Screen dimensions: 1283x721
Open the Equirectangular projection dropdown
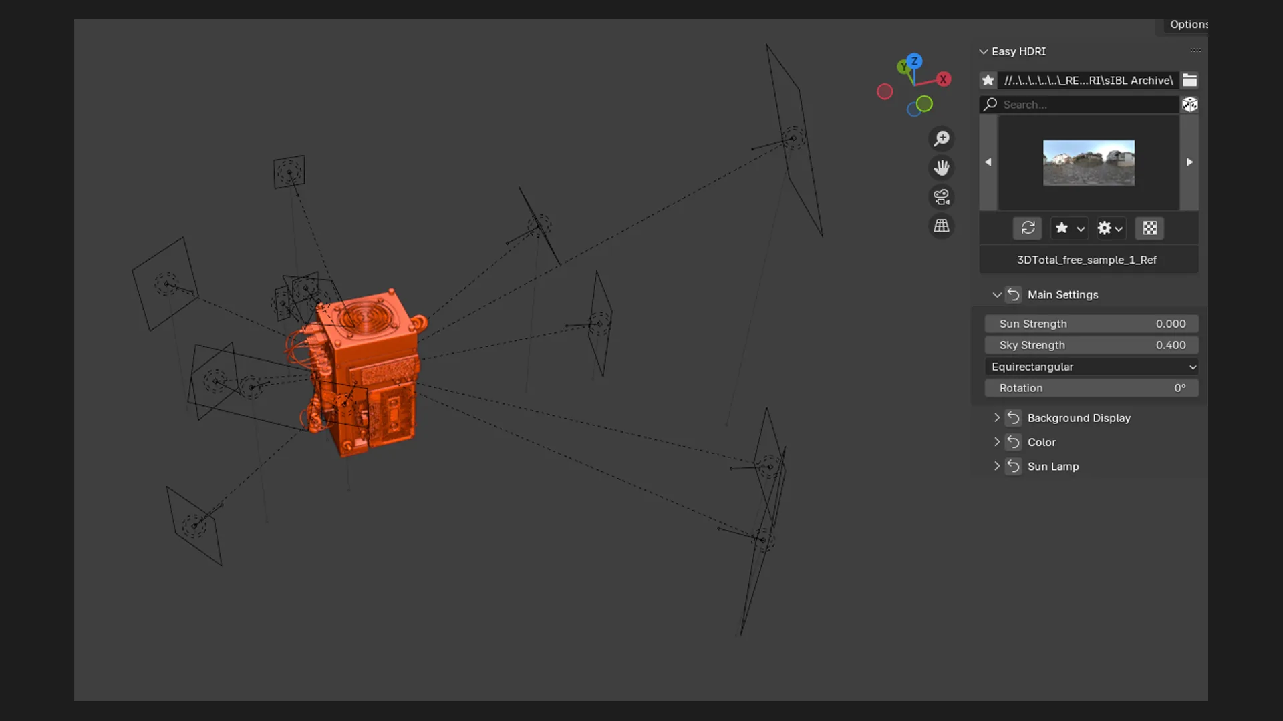[1091, 367]
